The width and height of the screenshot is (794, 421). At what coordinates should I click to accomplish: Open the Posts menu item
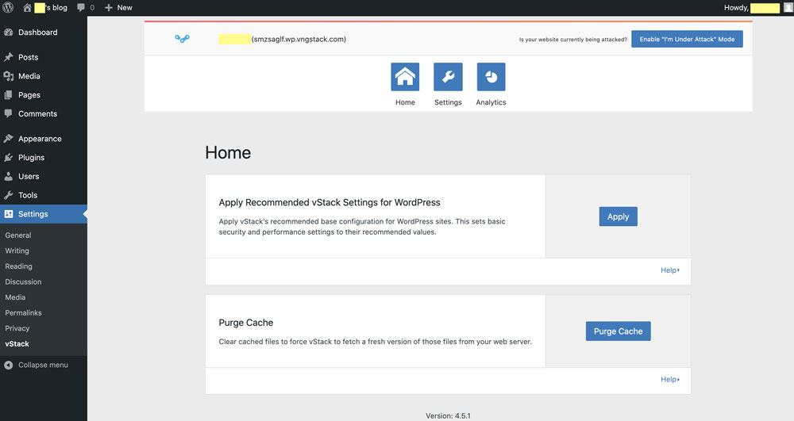pos(44,57)
